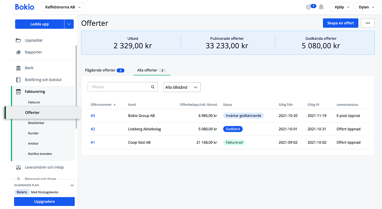Open Bokföring och bokslut via its icon
Screen dimensions: 382x209
pyautogui.click(x=18, y=80)
